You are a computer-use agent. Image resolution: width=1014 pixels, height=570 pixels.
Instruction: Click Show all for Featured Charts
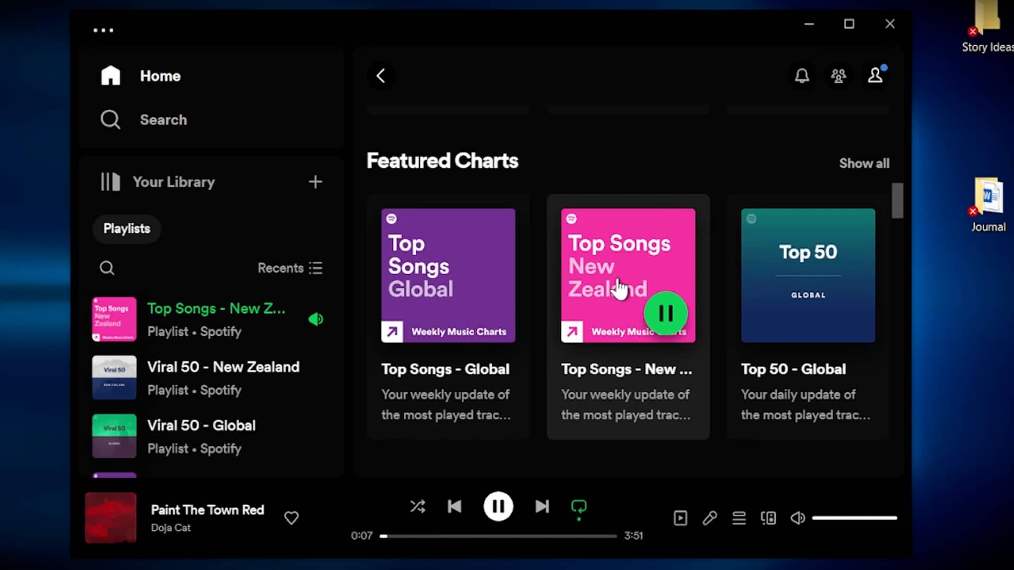[864, 164]
